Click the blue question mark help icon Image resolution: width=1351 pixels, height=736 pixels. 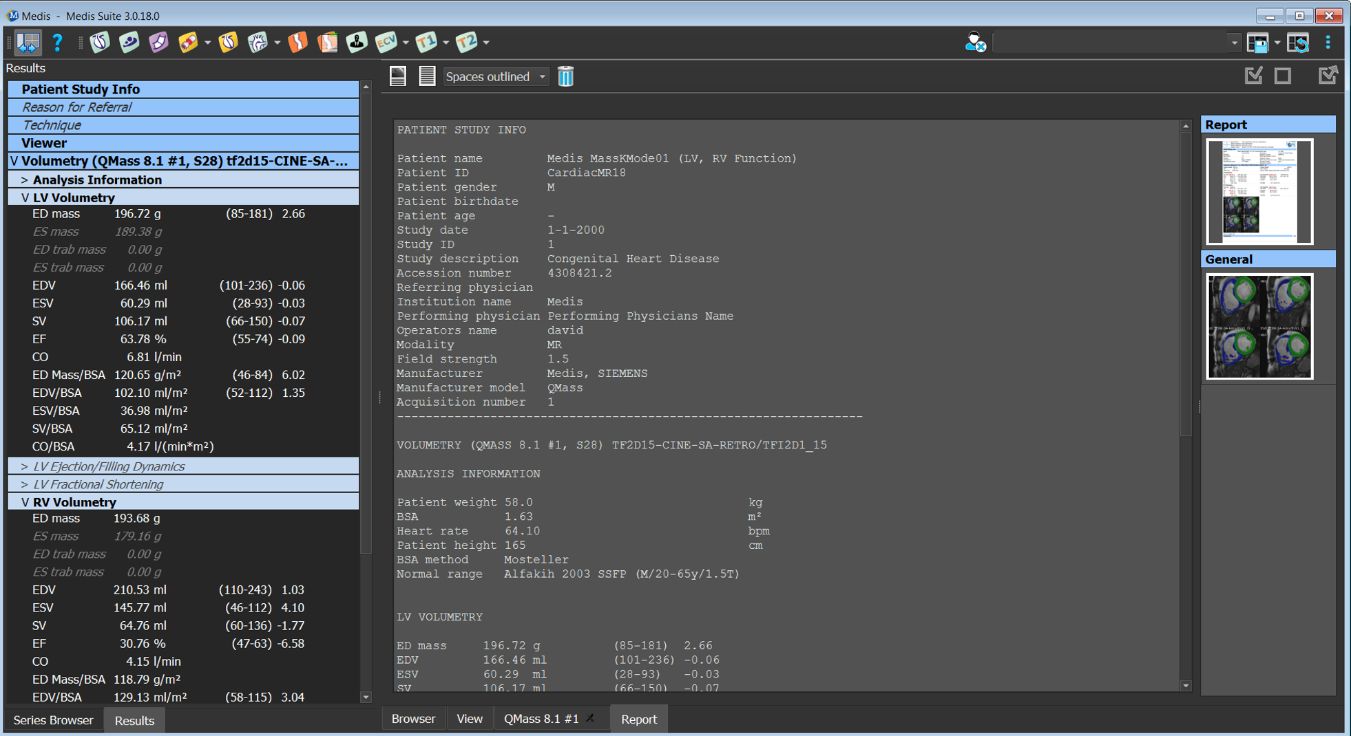pyautogui.click(x=58, y=43)
